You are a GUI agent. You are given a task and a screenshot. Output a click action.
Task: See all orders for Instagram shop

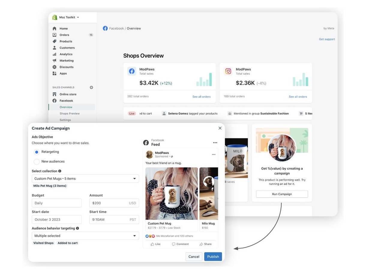point(298,97)
